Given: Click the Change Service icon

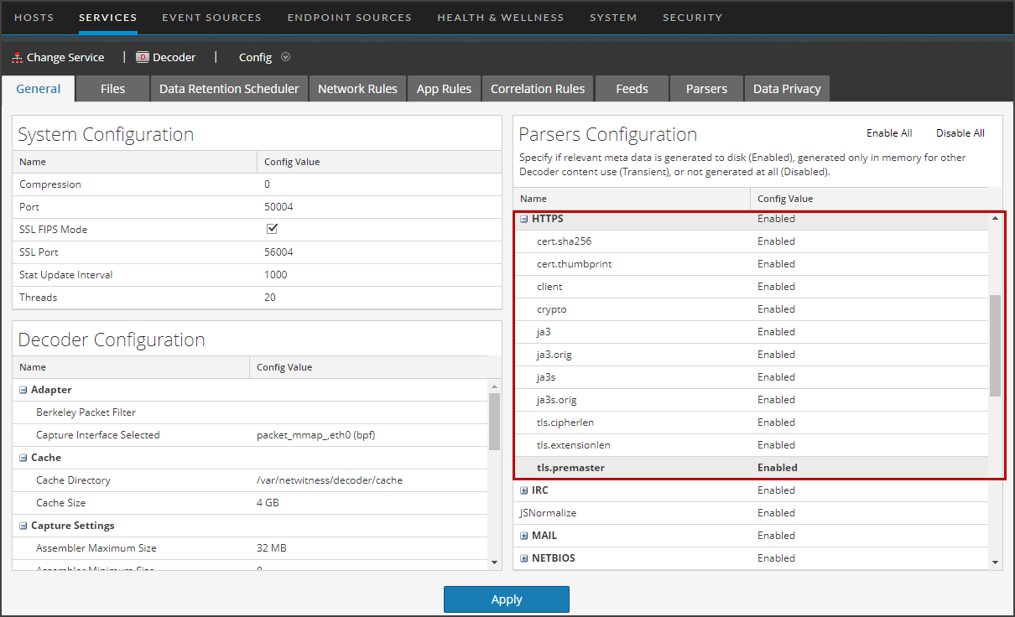Looking at the screenshot, I should (x=17, y=56).
